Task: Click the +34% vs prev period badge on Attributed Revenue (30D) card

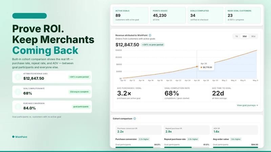Action: click(x=79, y=77)
